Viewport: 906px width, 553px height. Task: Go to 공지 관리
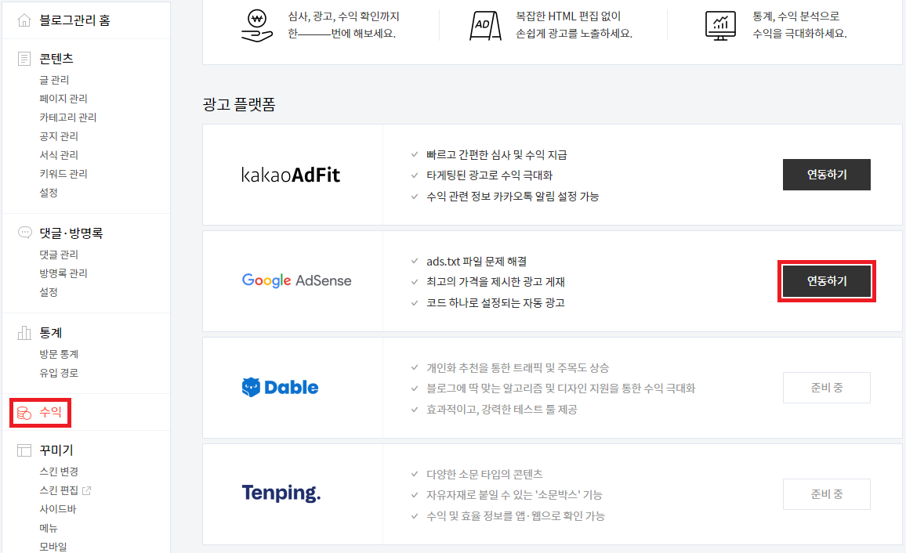click(x=59, y=136)
